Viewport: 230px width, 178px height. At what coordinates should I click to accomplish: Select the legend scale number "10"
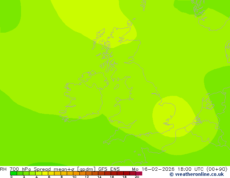click(74, 177)
